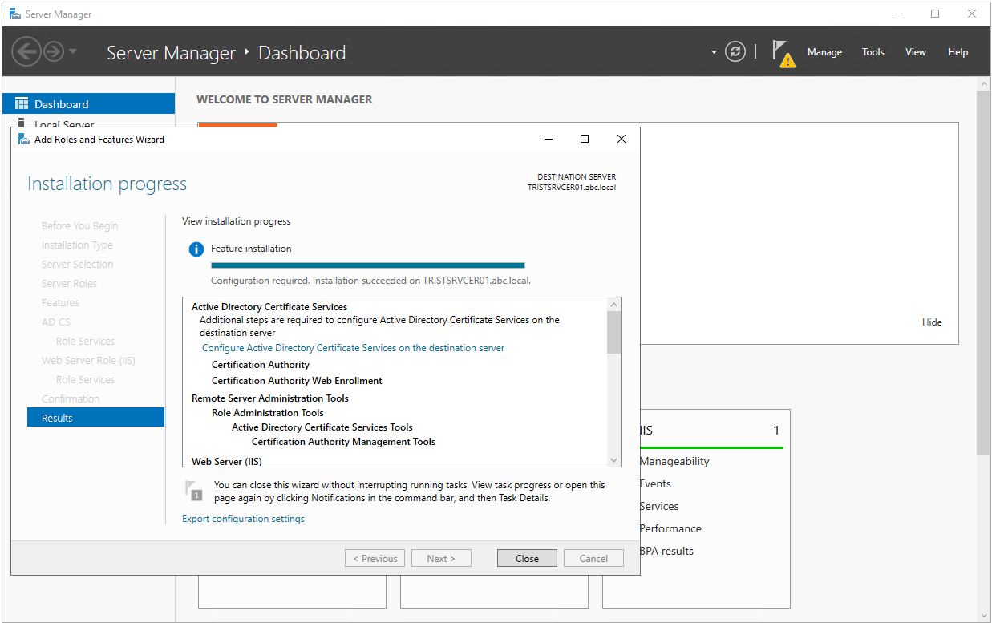Screen dimensions: 992x623
Task: Open Services in the IIS tile
Action: 659,506
